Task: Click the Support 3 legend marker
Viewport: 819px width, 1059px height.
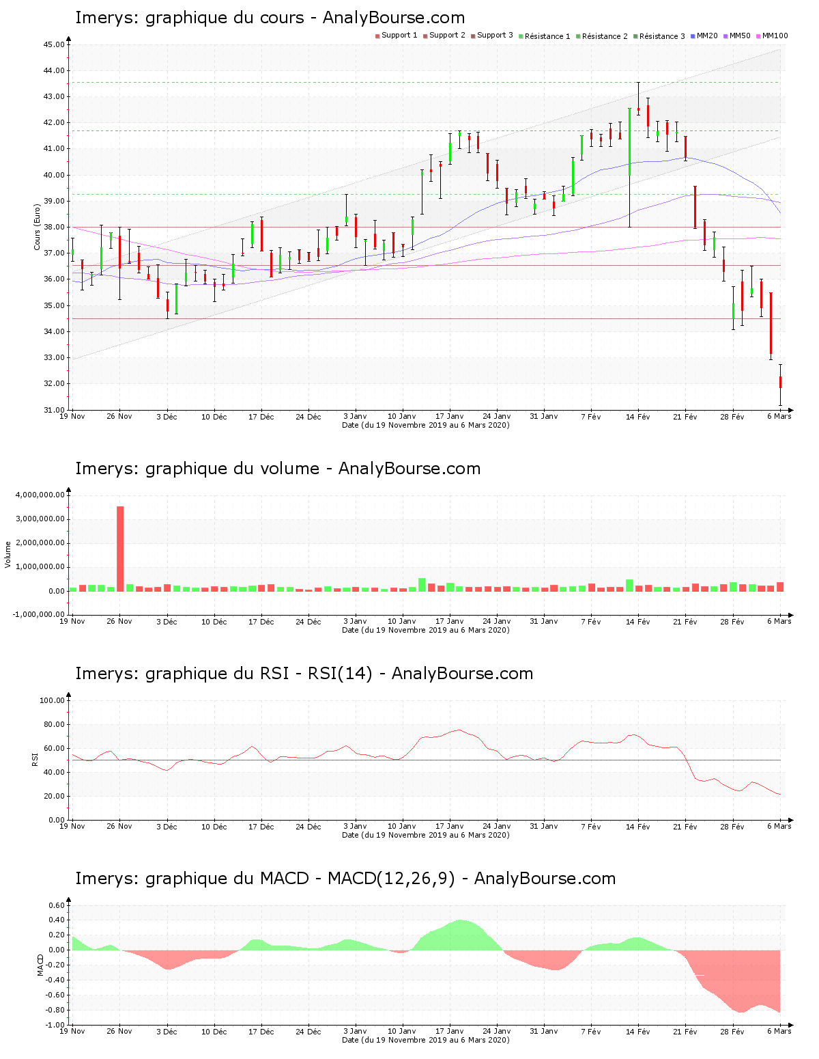Action: pyautogui.click(x=473, y=36)
